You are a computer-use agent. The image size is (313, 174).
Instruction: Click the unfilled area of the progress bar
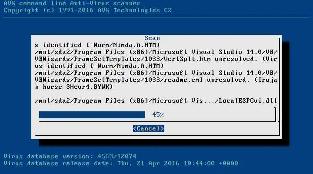pos(210,115)
